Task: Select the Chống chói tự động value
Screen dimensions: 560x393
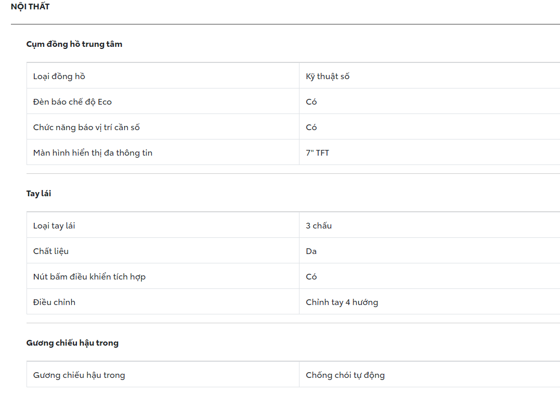Action: tap(345, 375)
